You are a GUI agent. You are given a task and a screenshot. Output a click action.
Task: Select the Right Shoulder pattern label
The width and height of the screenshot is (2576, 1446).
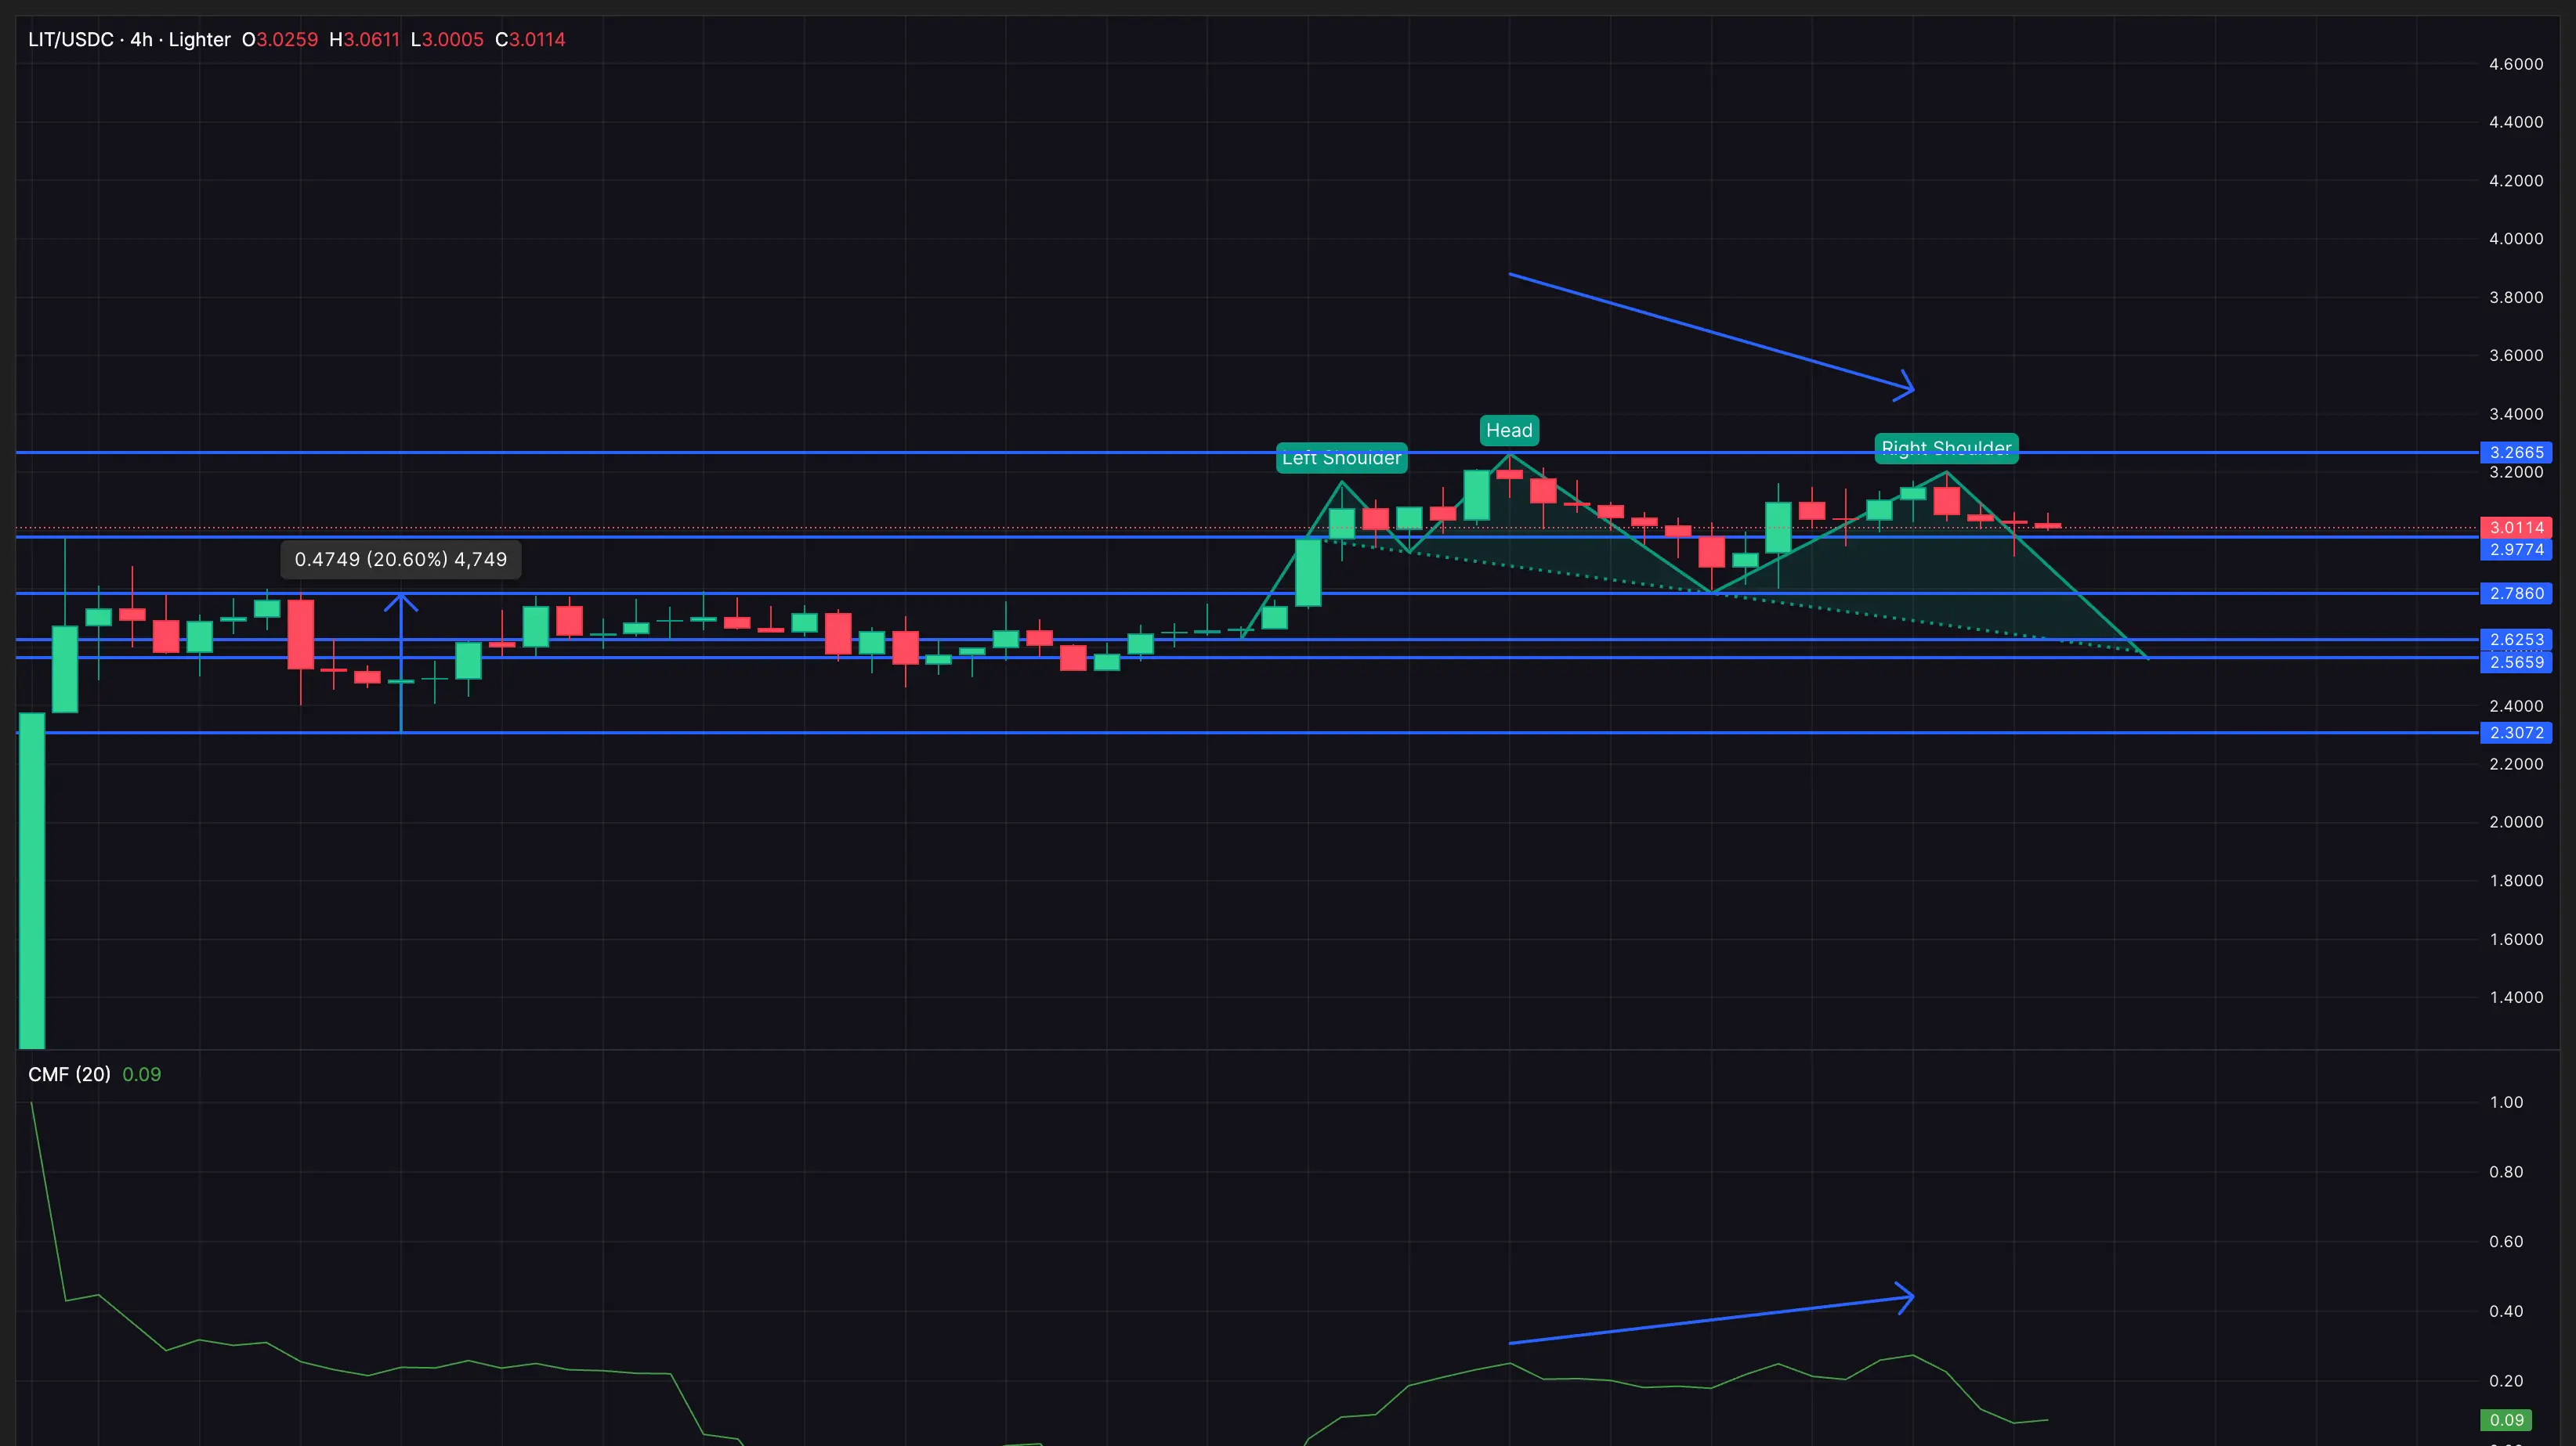[1945, 448]
